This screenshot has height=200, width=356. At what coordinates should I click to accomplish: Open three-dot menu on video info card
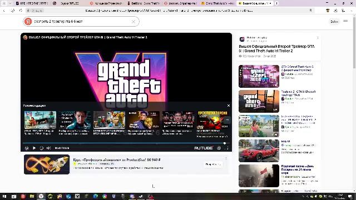click(x=318, y=38)
